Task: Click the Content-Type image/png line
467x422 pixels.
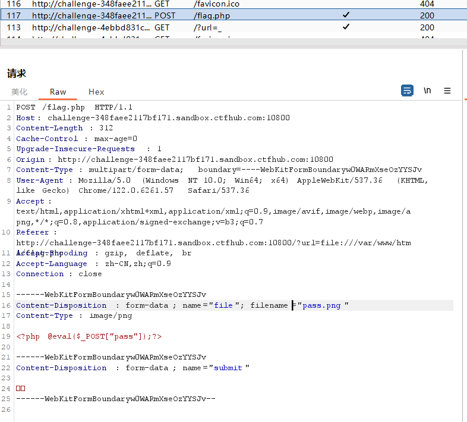Action: click(x=74, y=315)
